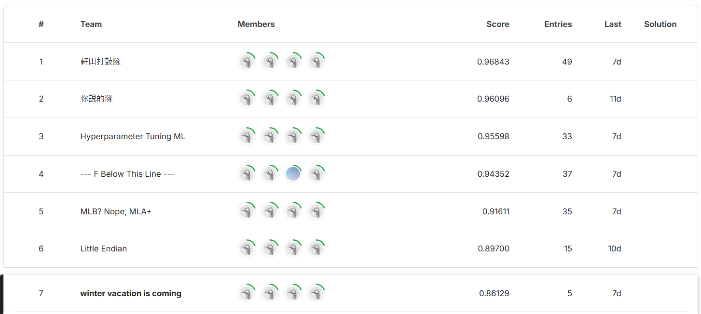The height and width of the screenshot is (314, 701).
Task: Click the Solution column header
Action: pos(660,24)
